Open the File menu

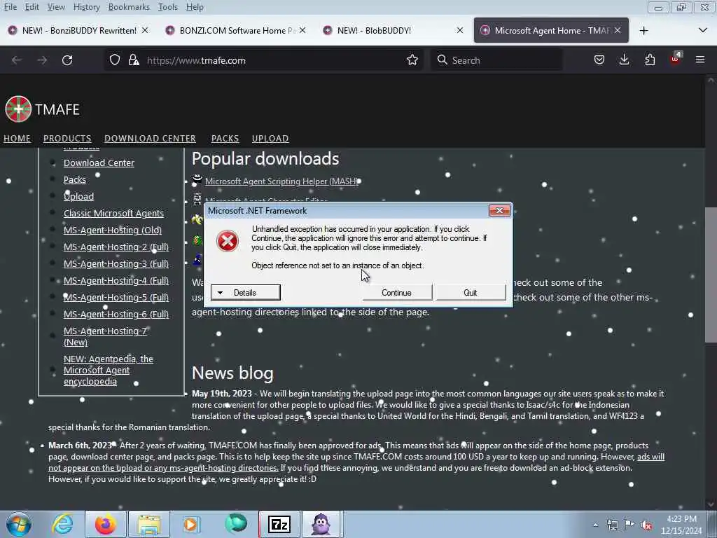[x=10, y=7]
